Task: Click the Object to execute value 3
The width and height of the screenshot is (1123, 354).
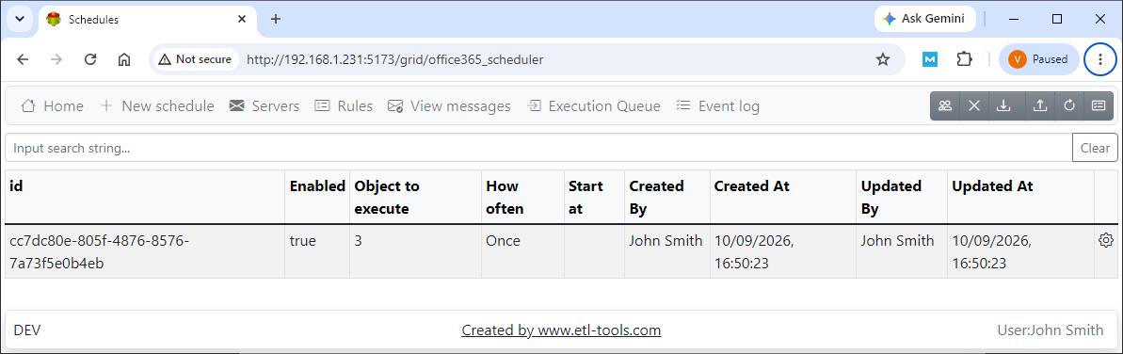Action: click(x=358, y=241)
